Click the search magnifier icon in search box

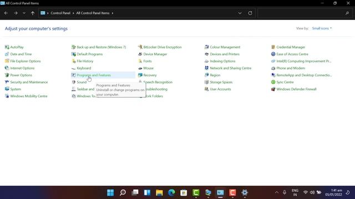(347, 13)
